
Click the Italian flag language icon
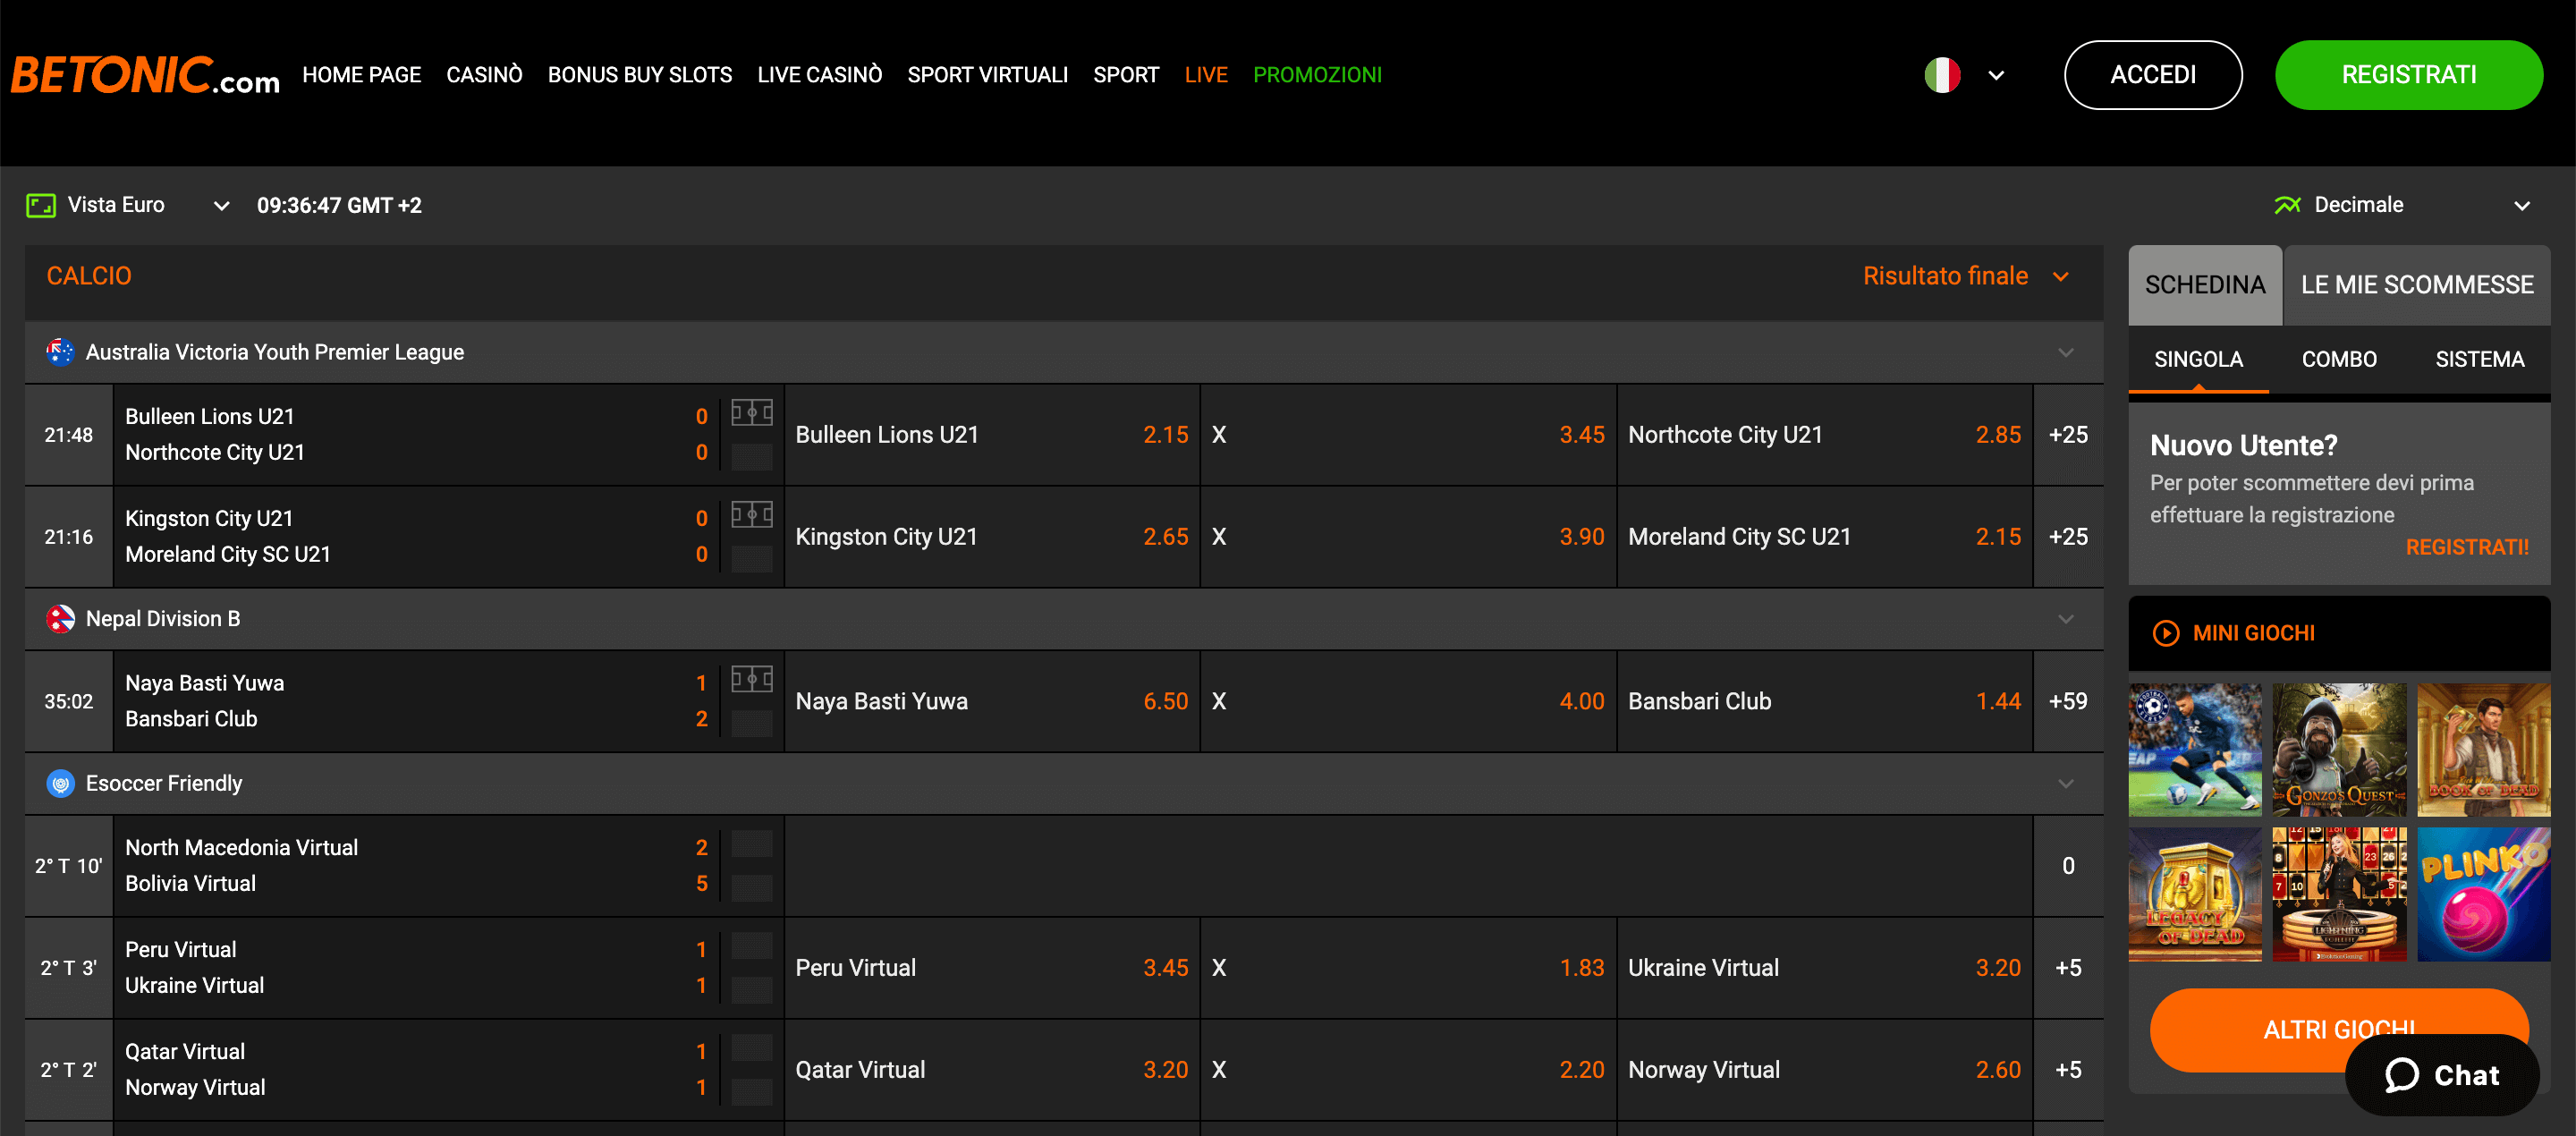tap(1941, 74)
